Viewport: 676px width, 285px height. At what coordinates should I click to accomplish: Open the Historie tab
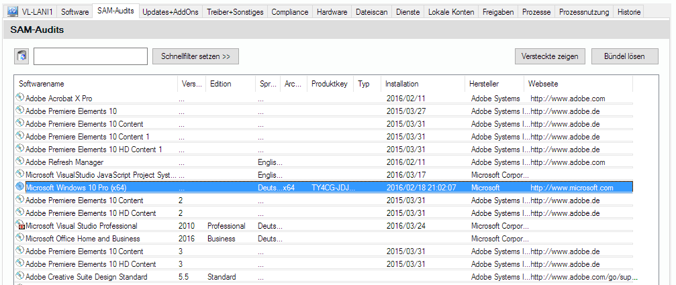(628, 11)
